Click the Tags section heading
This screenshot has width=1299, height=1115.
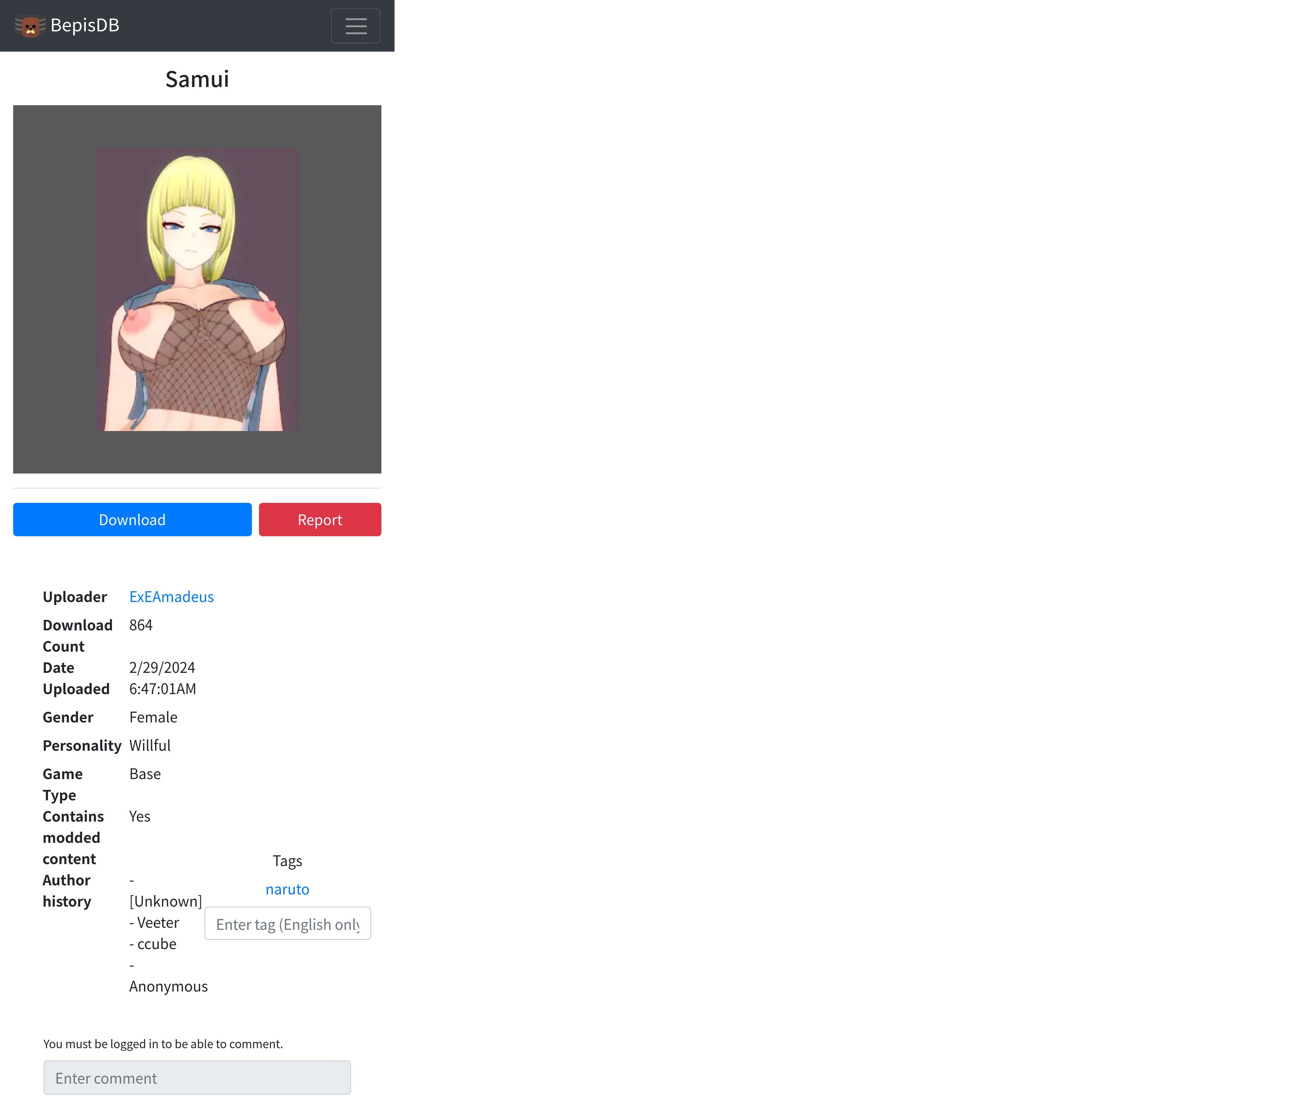pos(287,860)
